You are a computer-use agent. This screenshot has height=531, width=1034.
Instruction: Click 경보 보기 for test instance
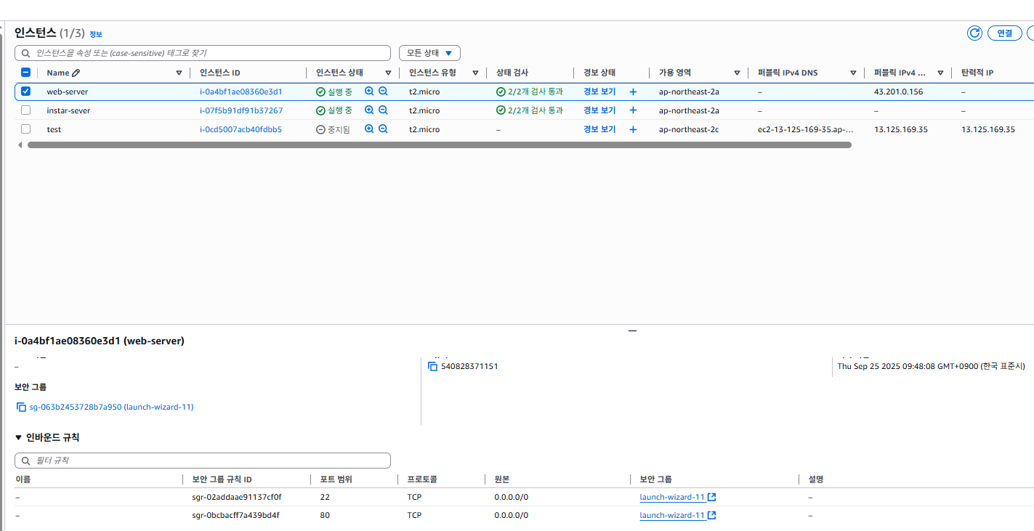(x=599, y=129)
